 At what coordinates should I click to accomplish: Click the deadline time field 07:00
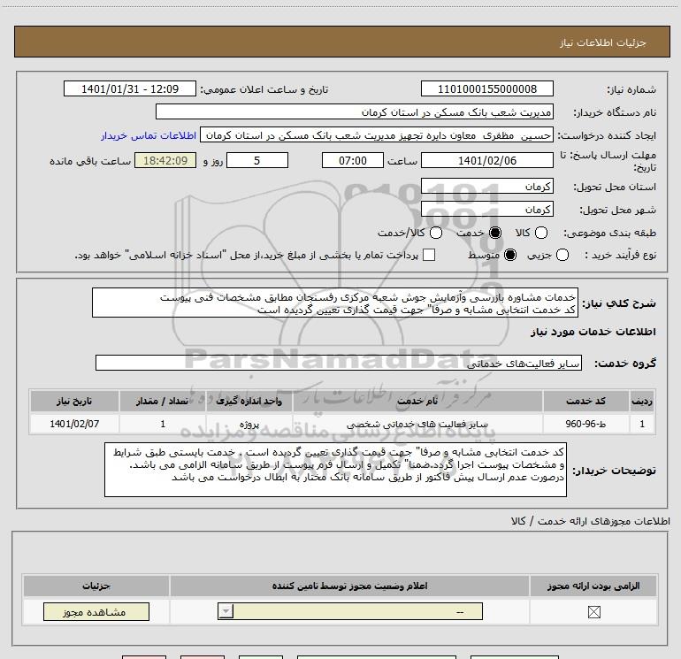353,160
